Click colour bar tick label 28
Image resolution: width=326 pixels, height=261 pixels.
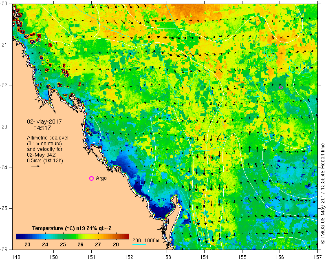coord(116,244)
